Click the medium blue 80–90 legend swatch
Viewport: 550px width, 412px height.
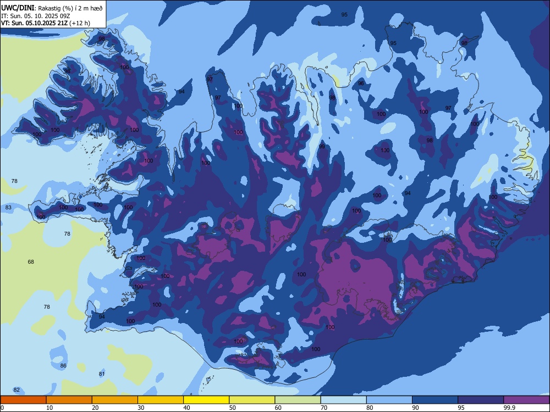tap(389, 400)
